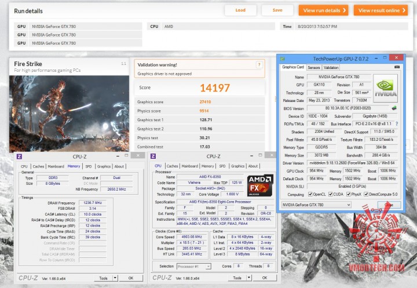
Task: Click the View run details button
Action: (323, 10)
